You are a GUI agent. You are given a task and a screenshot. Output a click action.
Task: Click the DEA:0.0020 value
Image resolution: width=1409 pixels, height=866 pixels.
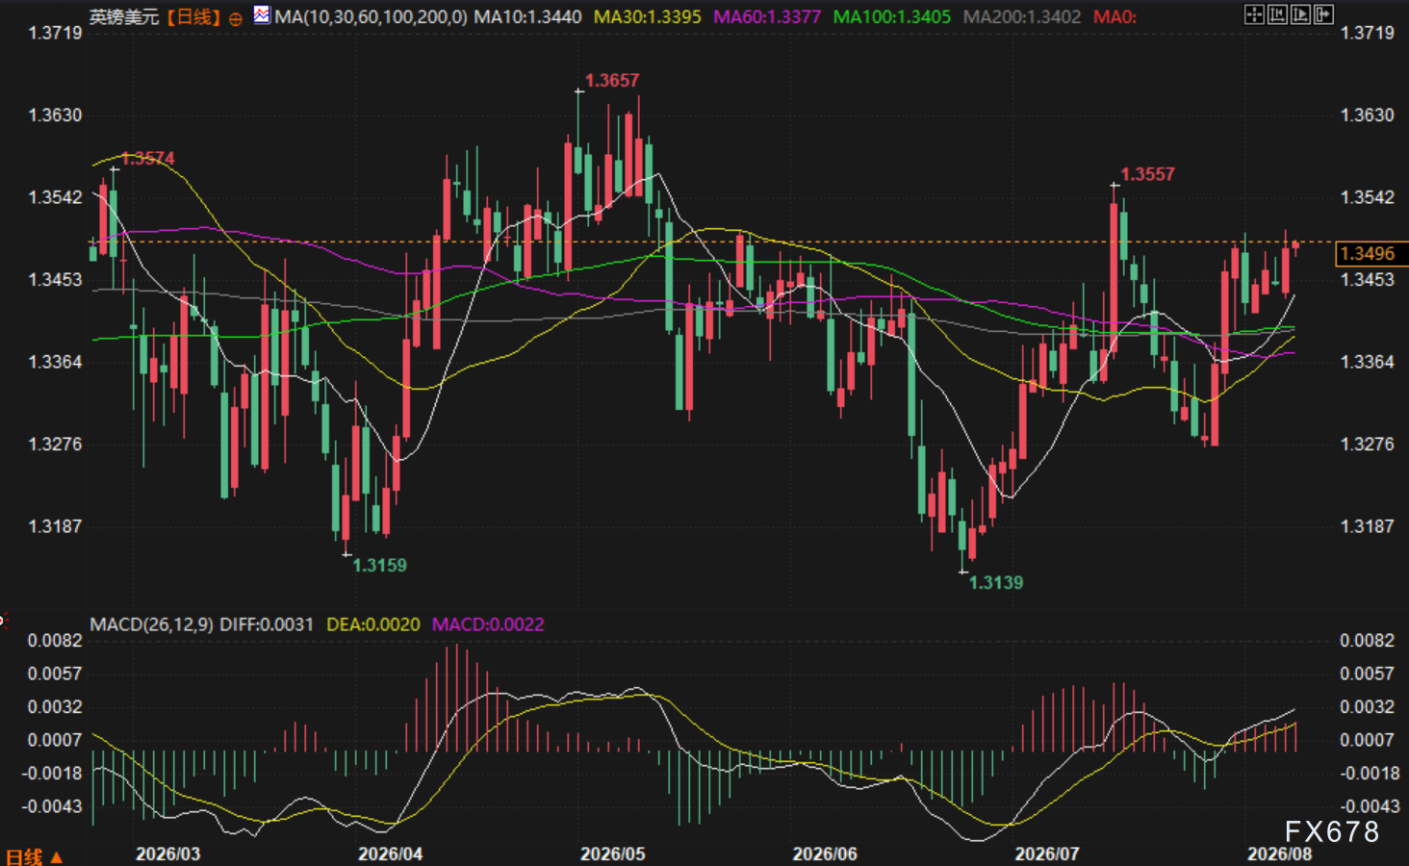(x=373, y=624)
